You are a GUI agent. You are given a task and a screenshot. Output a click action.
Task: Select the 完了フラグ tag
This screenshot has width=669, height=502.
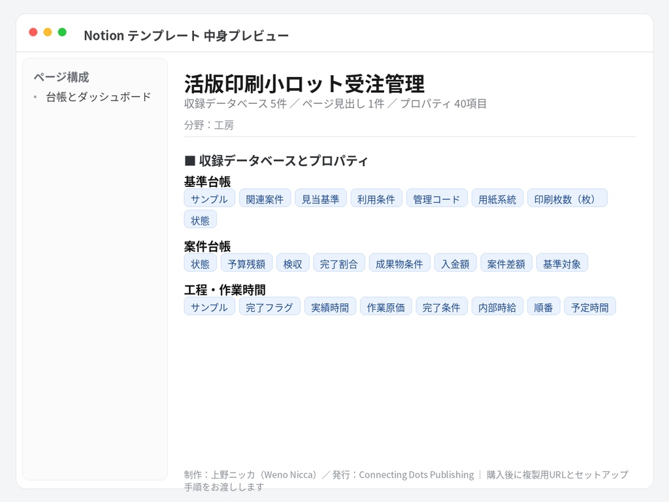click(x=270, y=307)
